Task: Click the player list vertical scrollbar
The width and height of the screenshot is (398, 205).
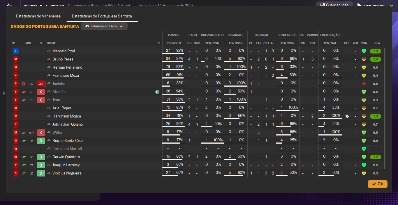Action: tap(385, 108)
